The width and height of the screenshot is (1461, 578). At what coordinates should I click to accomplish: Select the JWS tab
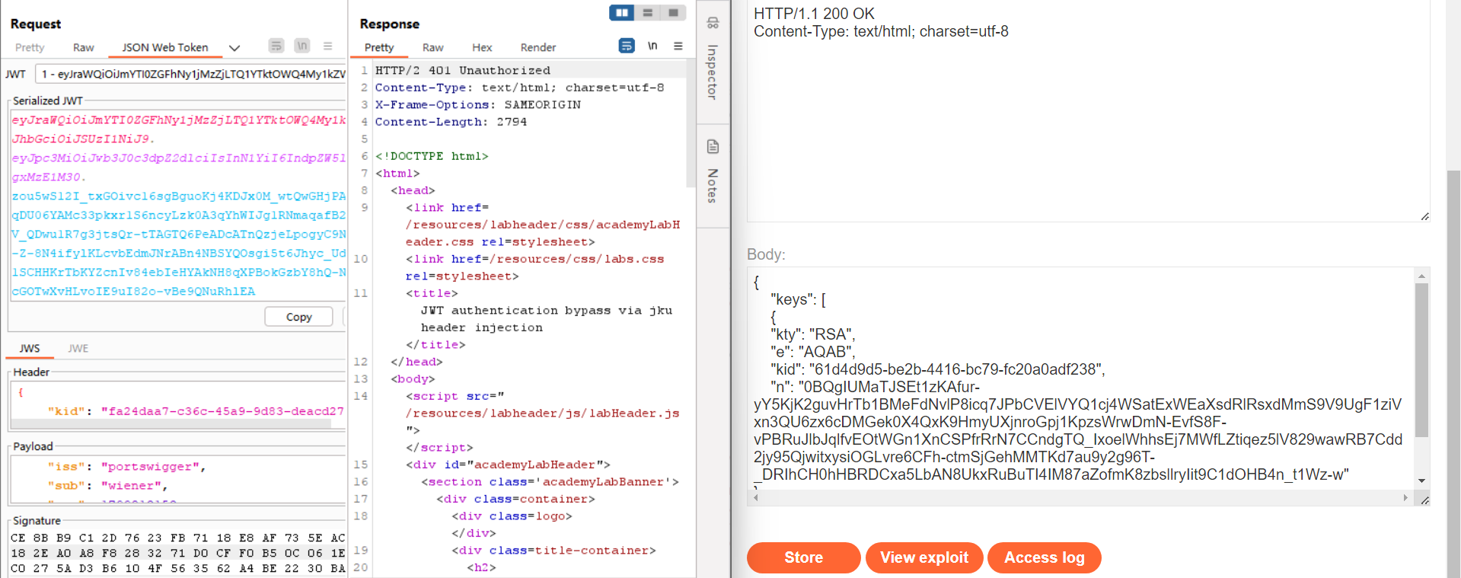[30, 348]
